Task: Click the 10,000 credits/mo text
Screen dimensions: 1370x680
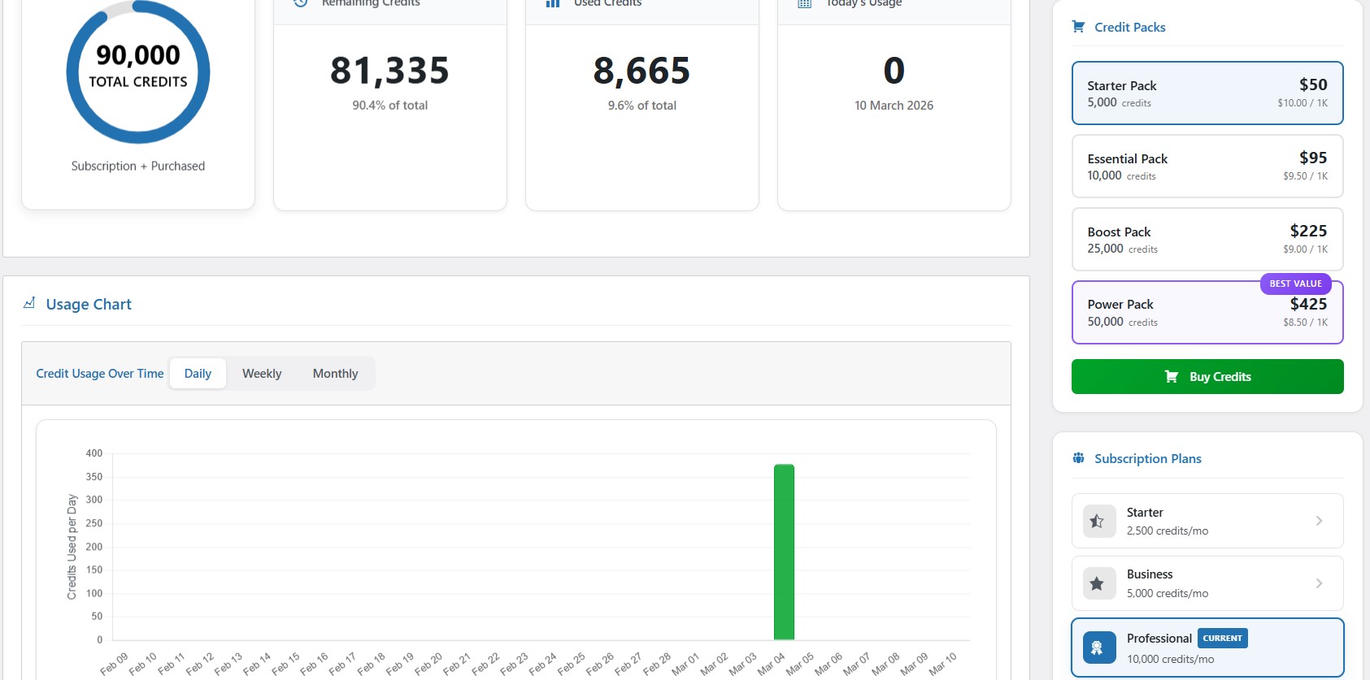Action: 1170,660
